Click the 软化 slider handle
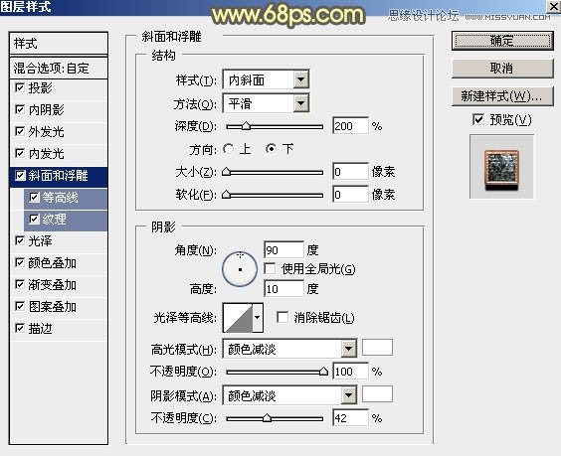Viewport: 561px width, 456px height. click(x=226, y=195)
